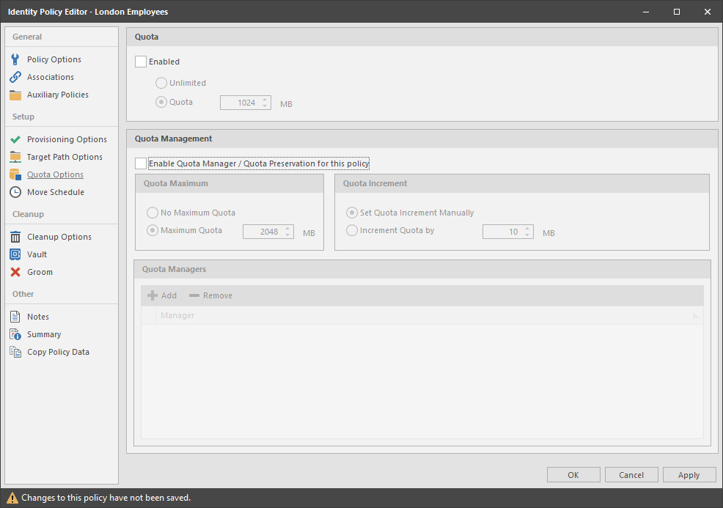Maximize the Identity Policy Editor window
The image size is (723, 508).
coord(677,12)
